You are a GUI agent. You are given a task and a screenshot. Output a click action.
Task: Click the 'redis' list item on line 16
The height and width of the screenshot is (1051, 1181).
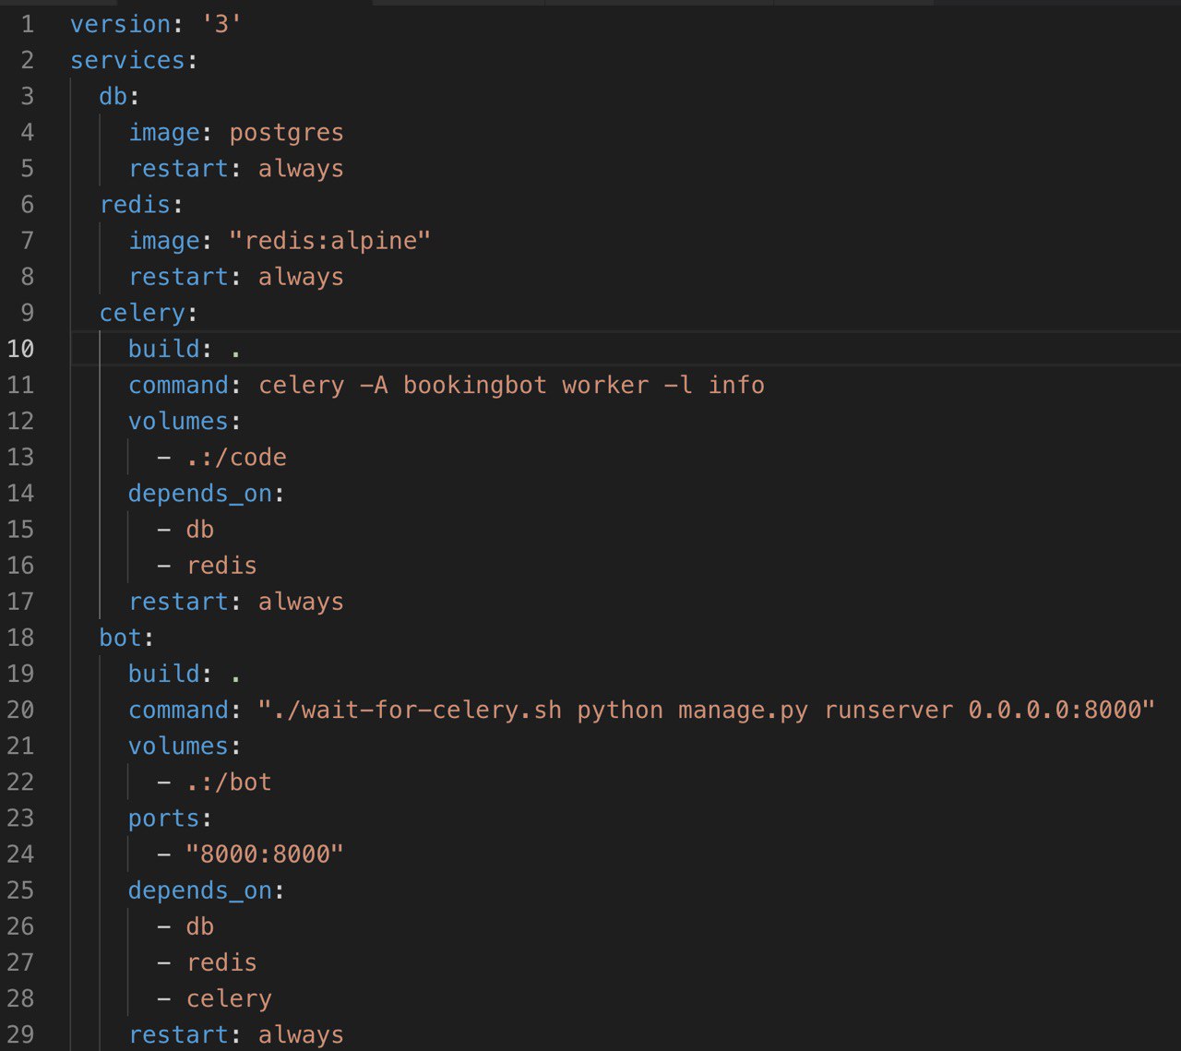point(221,566)
